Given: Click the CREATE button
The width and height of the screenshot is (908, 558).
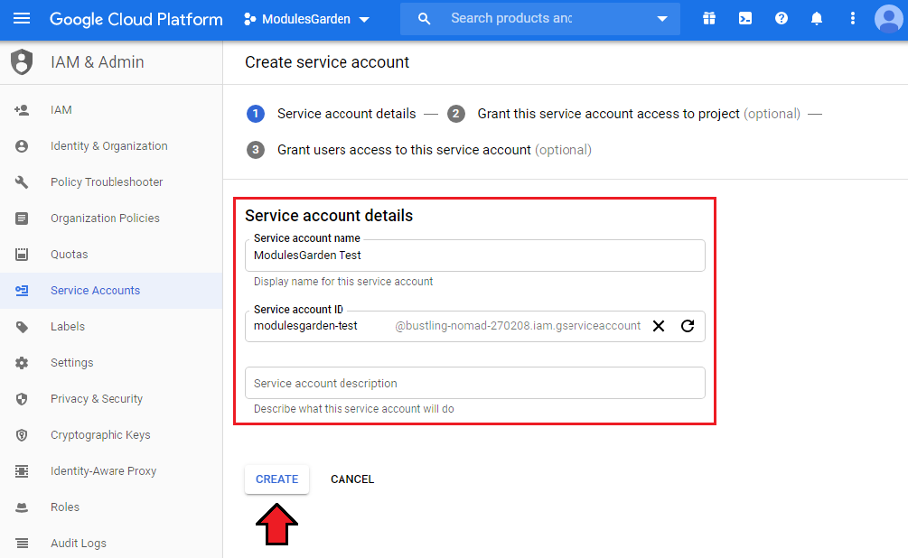Looking at the screenshot, I should click(x=276, y=479).
